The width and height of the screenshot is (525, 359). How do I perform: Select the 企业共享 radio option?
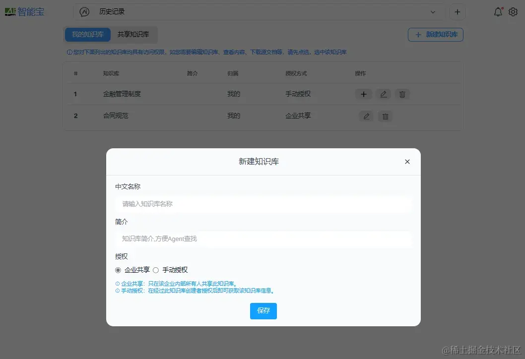pos(117,270)
